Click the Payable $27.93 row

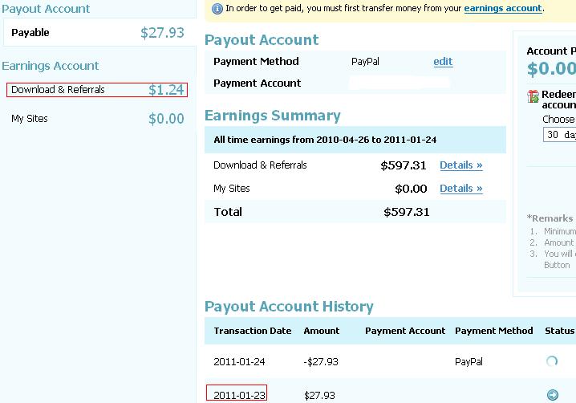pyautogui.click(x=98, y=32)
